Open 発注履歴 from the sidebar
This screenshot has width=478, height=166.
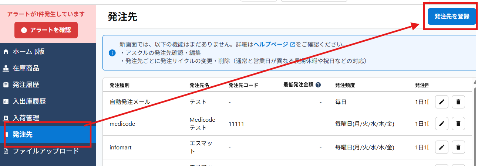click(26, 85)
